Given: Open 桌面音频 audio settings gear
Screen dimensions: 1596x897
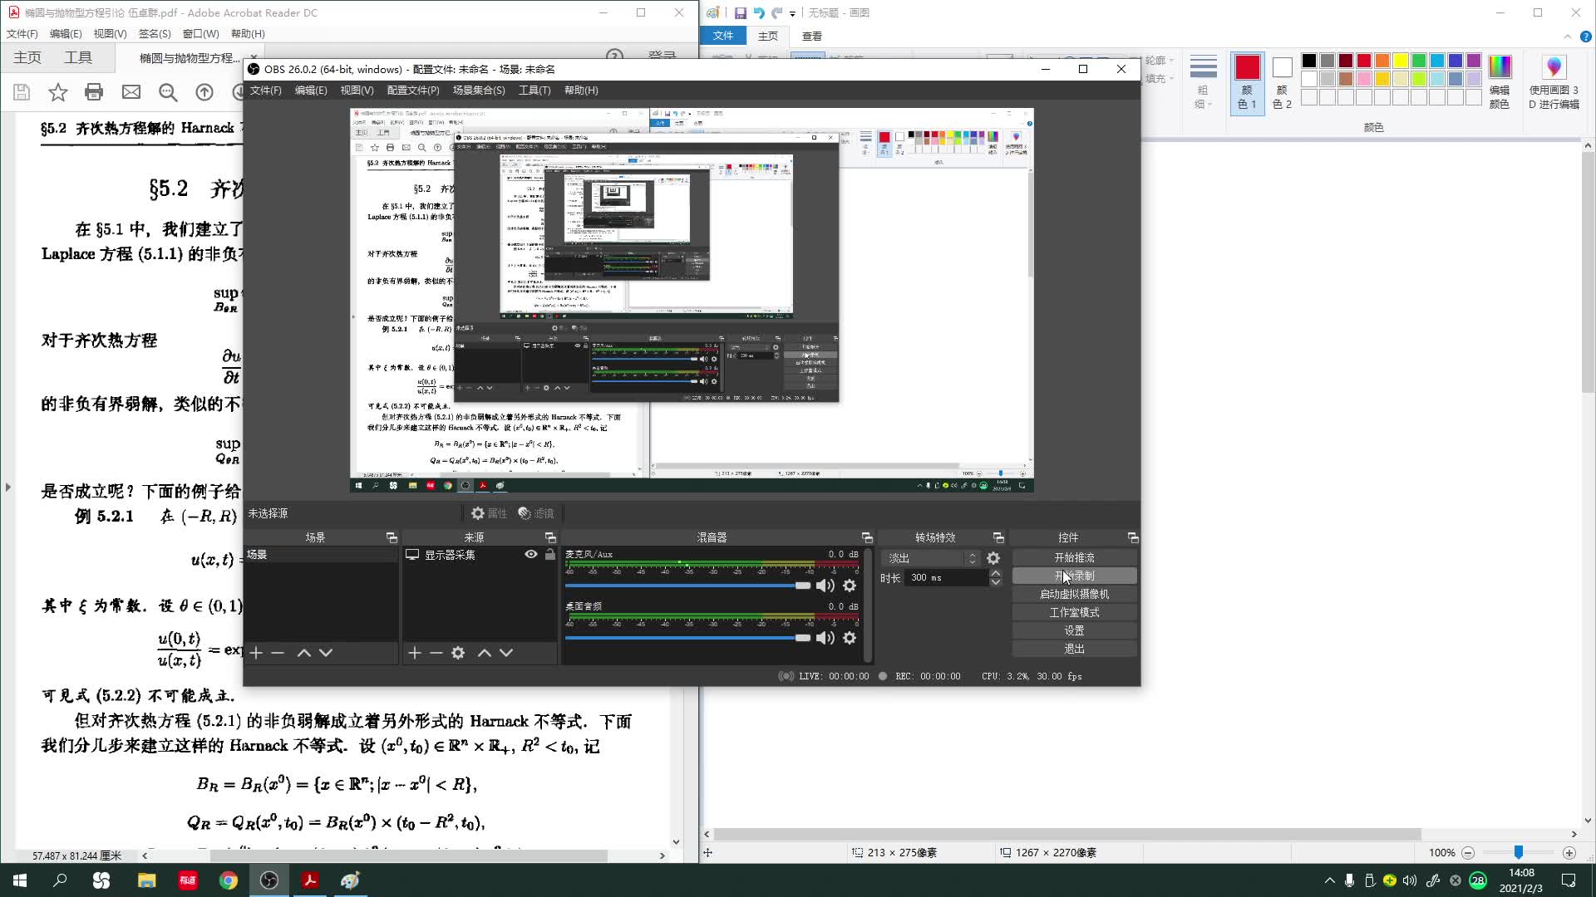Looking at the screenshot, I should [850, 638].
